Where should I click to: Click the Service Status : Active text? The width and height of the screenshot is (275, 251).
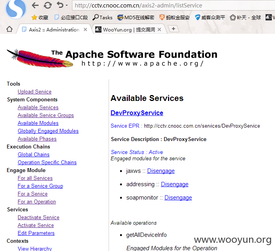tap(137, 152)
